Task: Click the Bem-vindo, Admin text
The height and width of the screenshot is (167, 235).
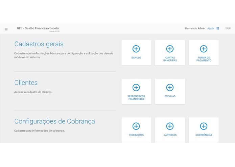Action: coord(195,28)
